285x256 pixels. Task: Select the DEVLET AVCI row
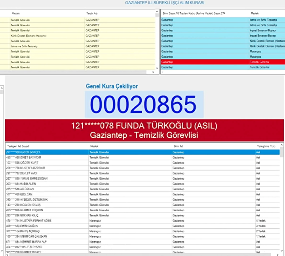pos(142,173)
